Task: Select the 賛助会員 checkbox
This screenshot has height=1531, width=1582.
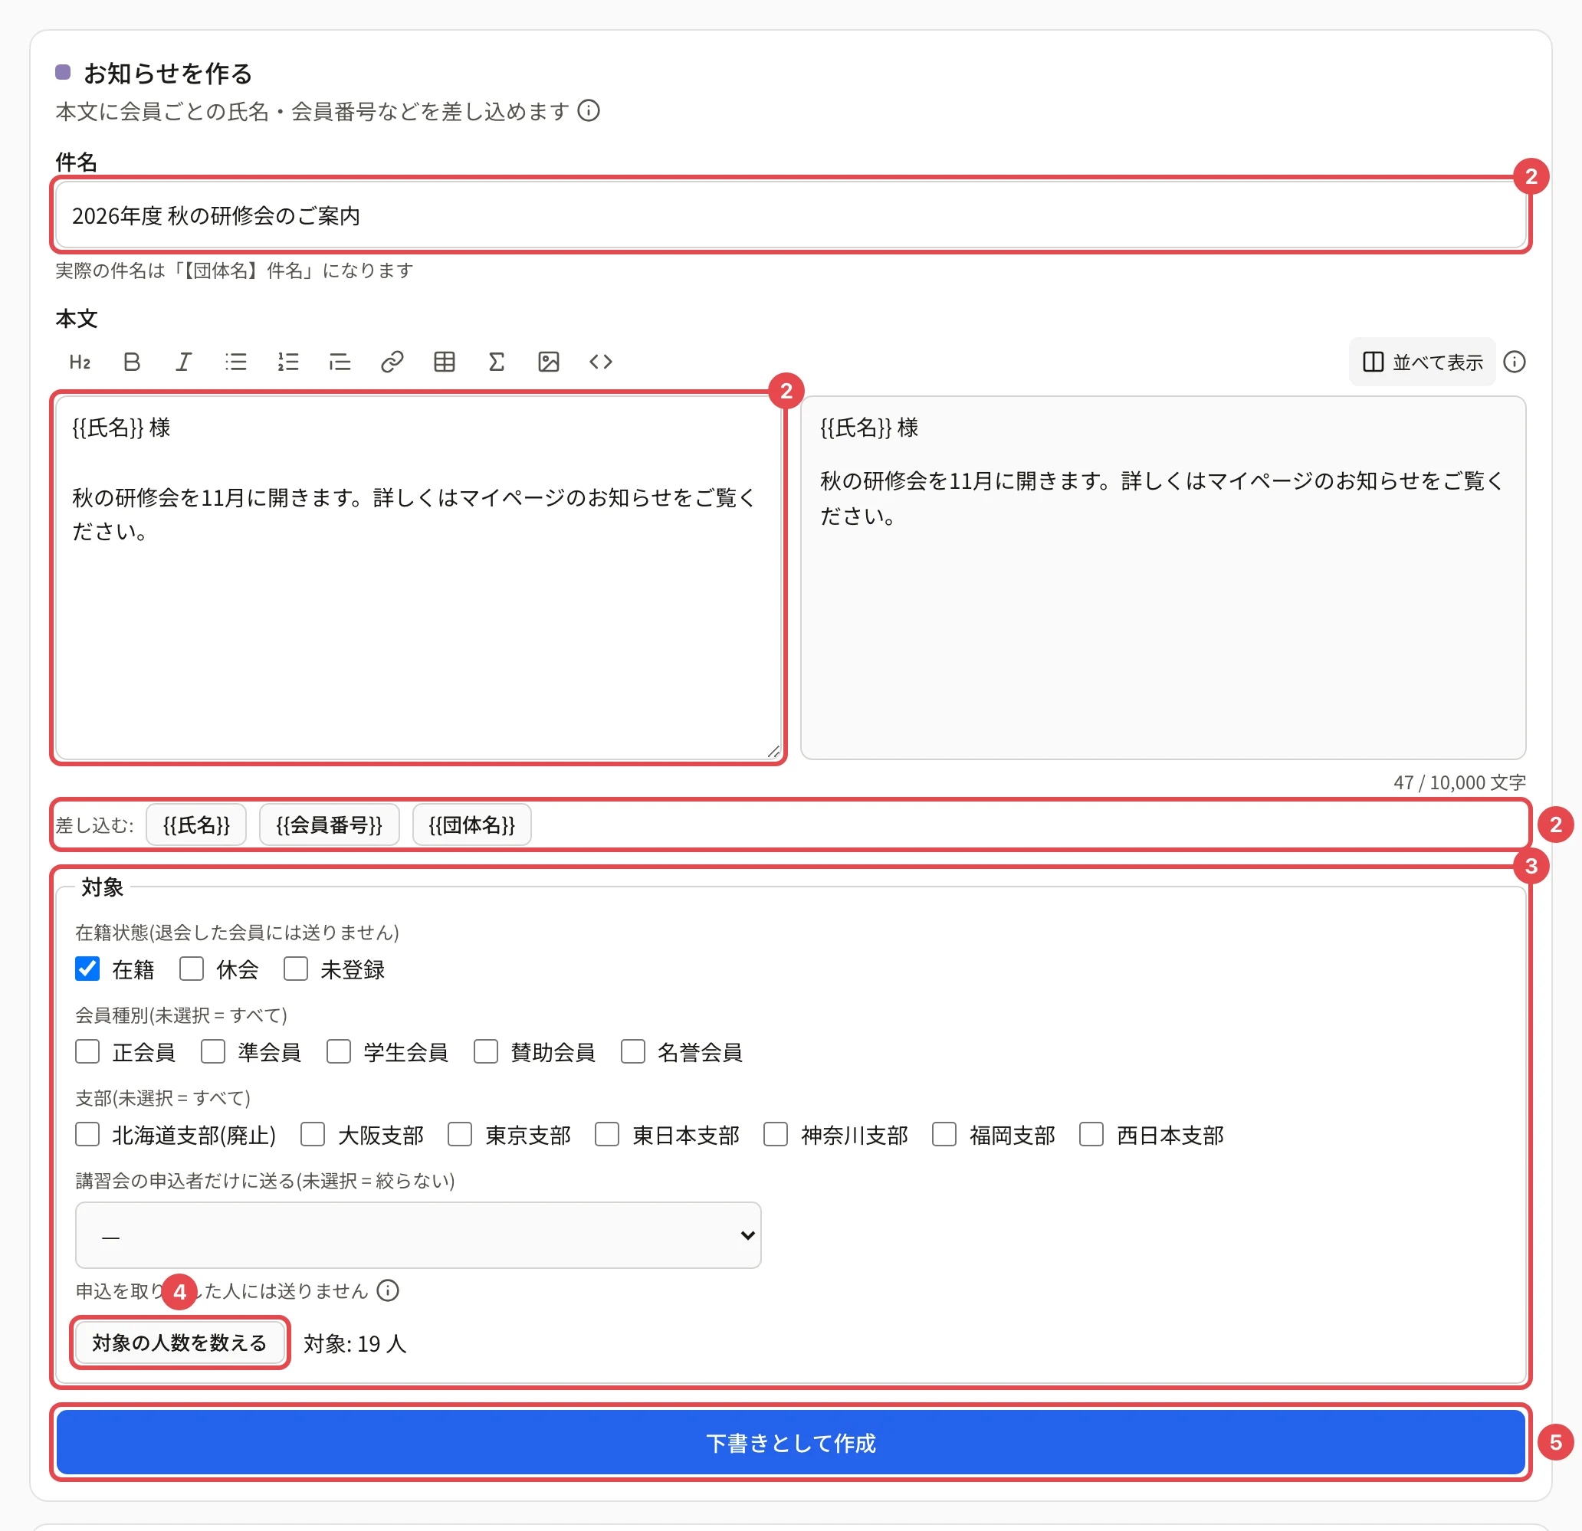Action: [x=486, y=1051]
